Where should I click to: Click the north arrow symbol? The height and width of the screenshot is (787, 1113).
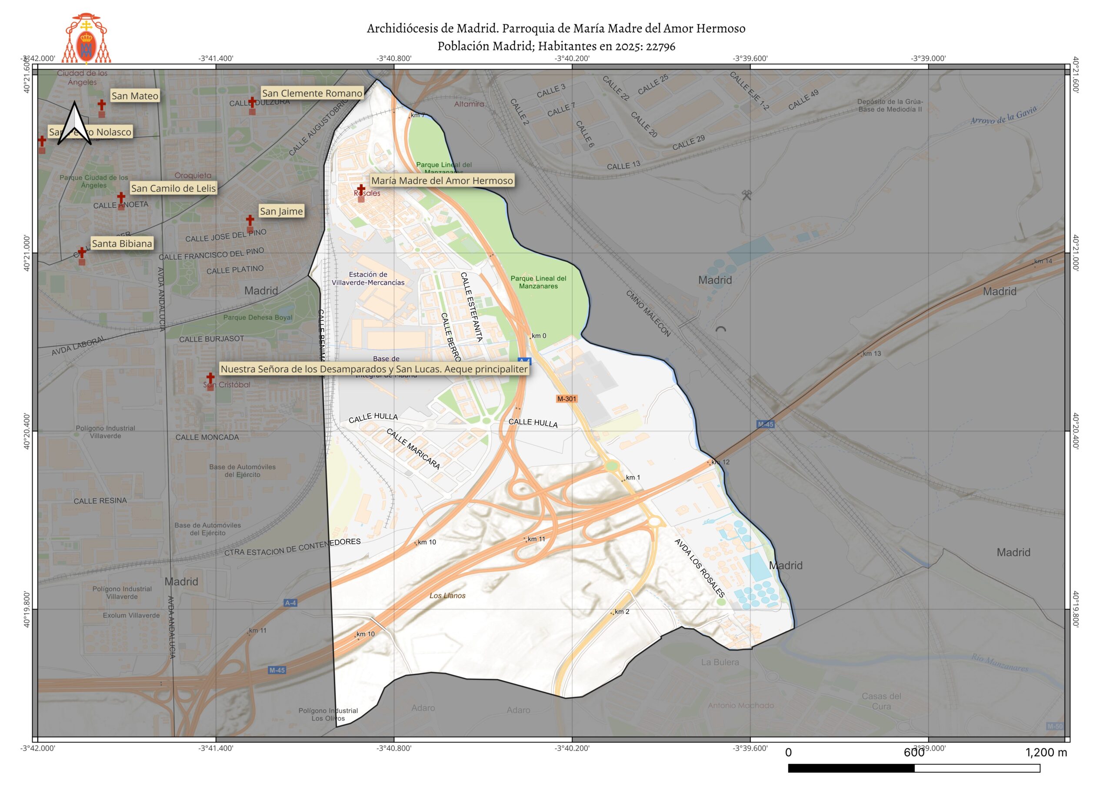(74, 123)
